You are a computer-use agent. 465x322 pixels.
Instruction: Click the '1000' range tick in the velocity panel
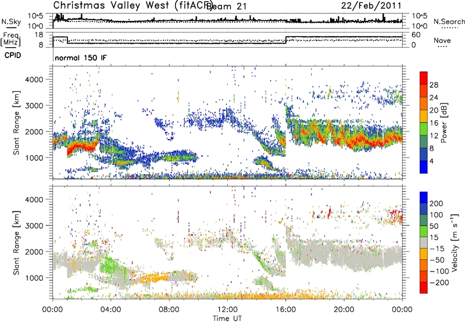click(34, 278)
